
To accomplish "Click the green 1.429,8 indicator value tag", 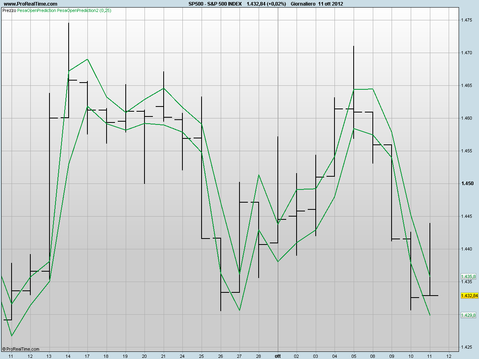I will click(468, 315).
